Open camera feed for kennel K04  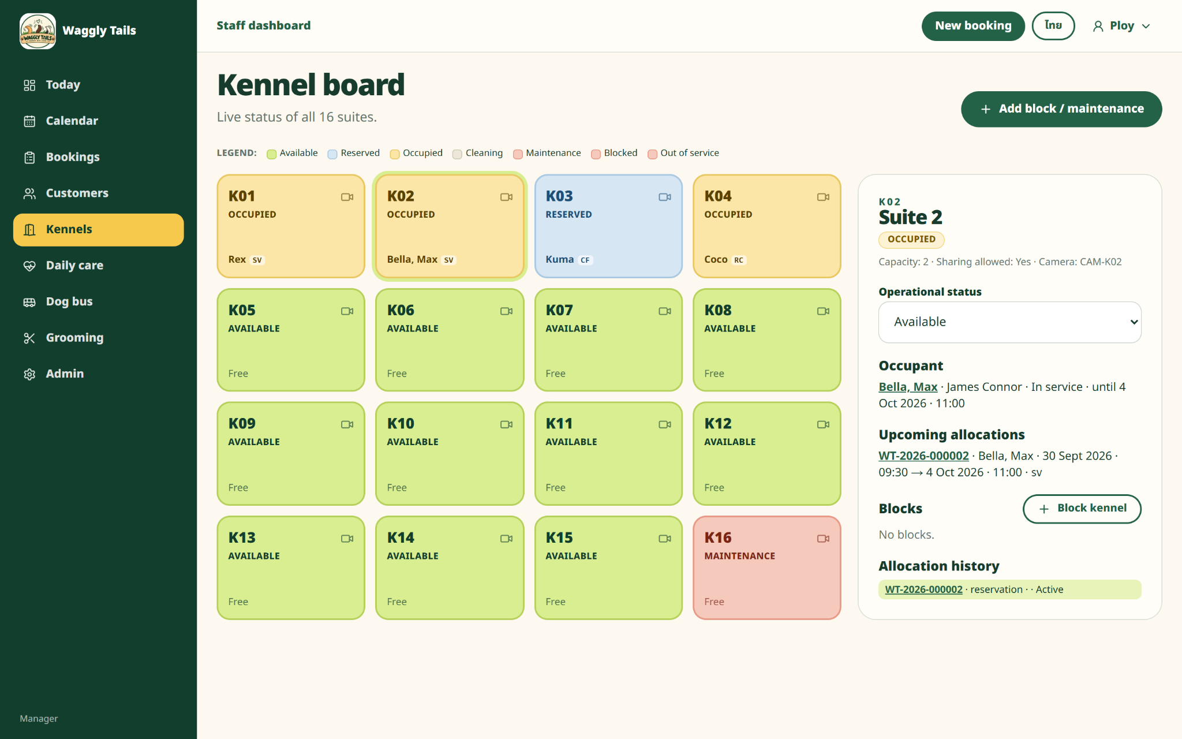click(824, 197)
